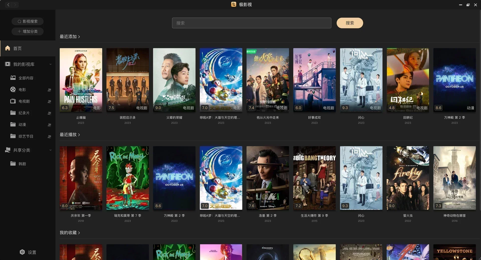481x260 pixels.
Task: Open the 他从火光中走来 poster
Action: tap(268, 80)
